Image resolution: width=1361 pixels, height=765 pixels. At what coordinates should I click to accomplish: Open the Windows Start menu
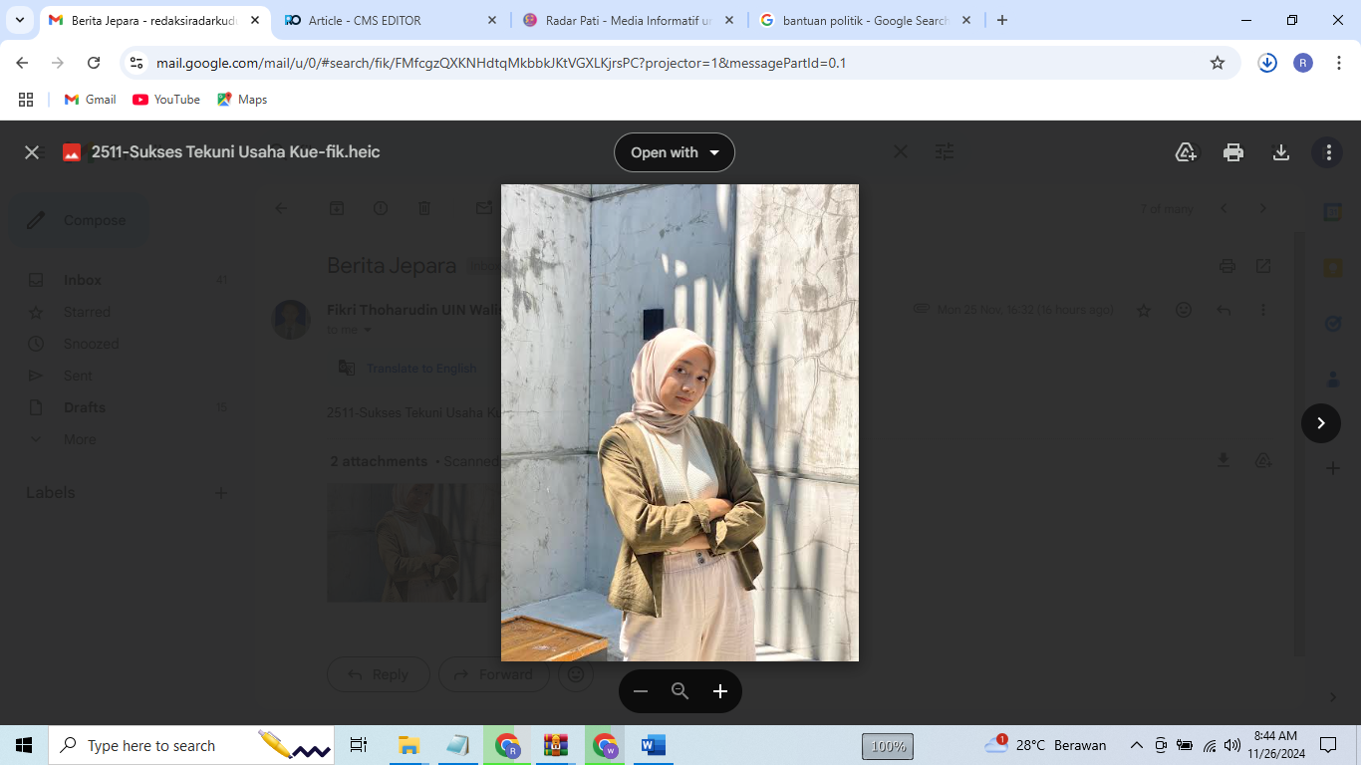point(24,745)
